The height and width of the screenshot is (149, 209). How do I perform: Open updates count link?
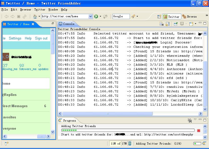[x=43, y=67]
